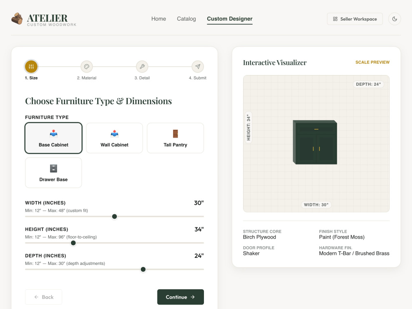Go to Home page

point(159,19)
